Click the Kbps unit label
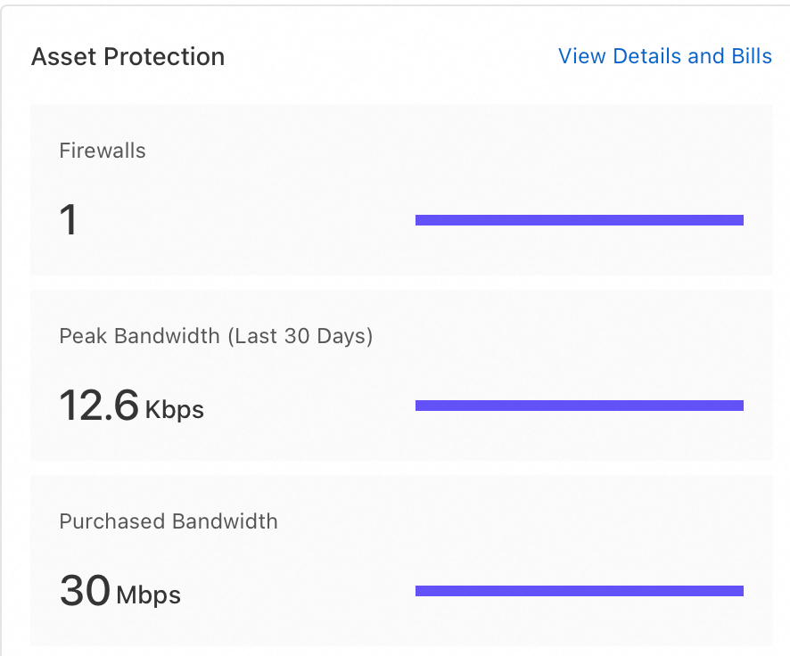Viewport: 790px width, 656px height. 175,410
